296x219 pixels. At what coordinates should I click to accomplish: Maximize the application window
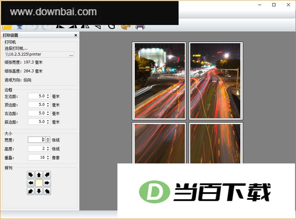[274, 5]
